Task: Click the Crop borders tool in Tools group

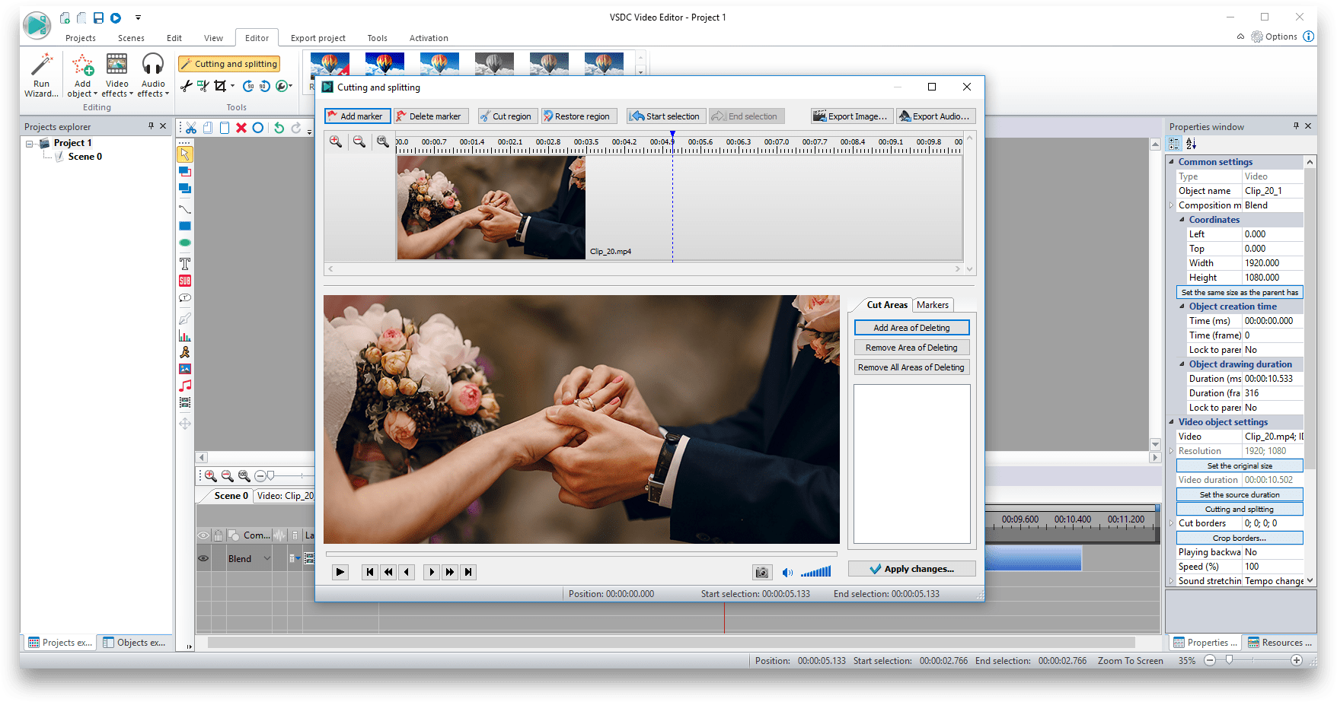Action: click(220, 86)
